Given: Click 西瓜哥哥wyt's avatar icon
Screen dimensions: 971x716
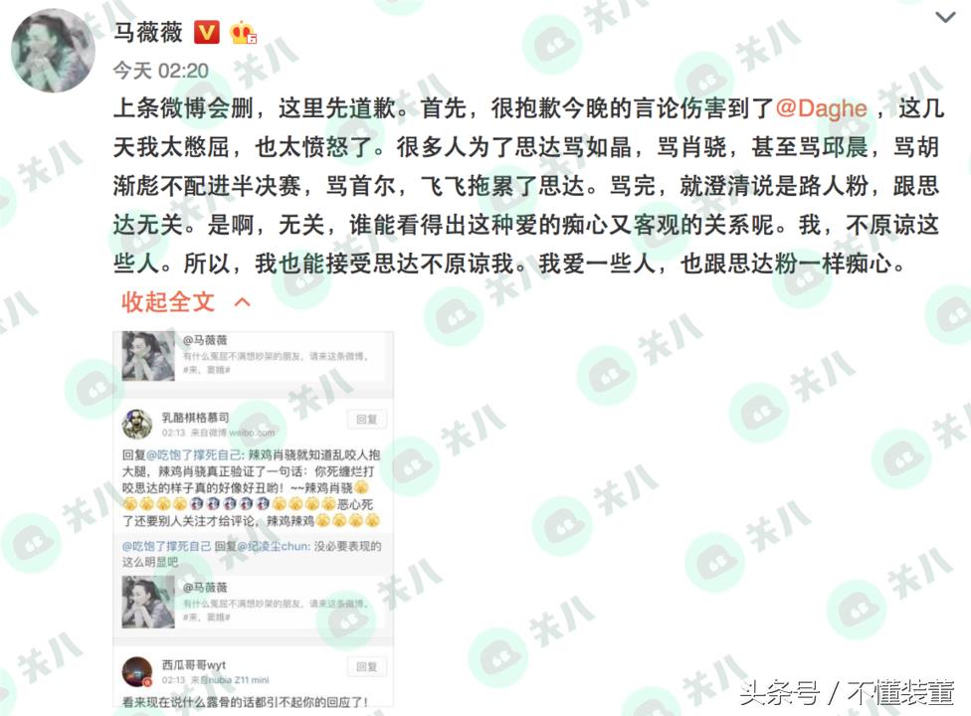Looking at the screenshot, I should click(137, 672).
